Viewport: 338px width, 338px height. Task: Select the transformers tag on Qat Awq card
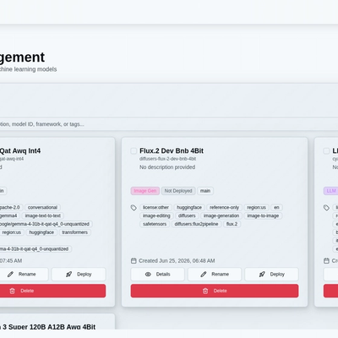[75, 232]
